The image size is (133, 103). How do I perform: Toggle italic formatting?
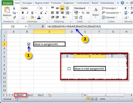coord(27,13)
